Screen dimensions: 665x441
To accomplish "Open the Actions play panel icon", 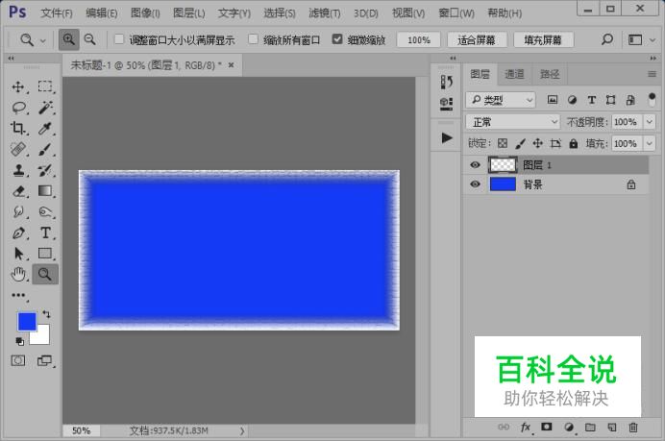I will (446, 137).
